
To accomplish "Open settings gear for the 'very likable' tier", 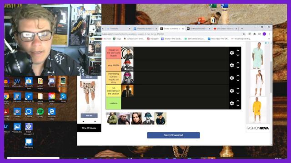I will point(232,65).
